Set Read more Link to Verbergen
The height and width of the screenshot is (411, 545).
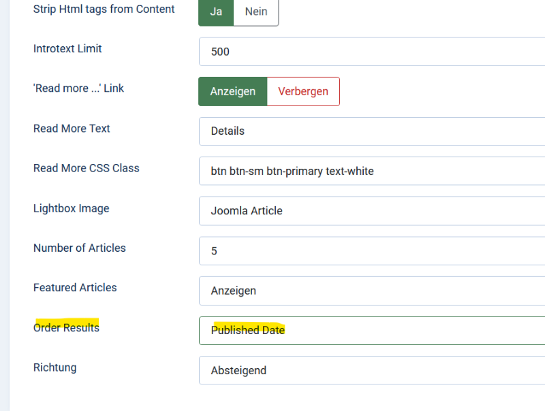303,91
